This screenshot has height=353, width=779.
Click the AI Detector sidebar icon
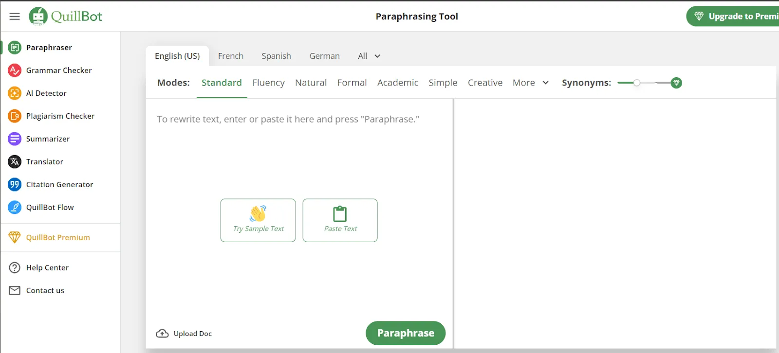tap(15, 93)
